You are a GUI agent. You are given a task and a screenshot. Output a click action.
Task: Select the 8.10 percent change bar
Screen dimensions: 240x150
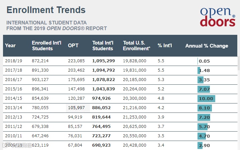click(205, 108)
